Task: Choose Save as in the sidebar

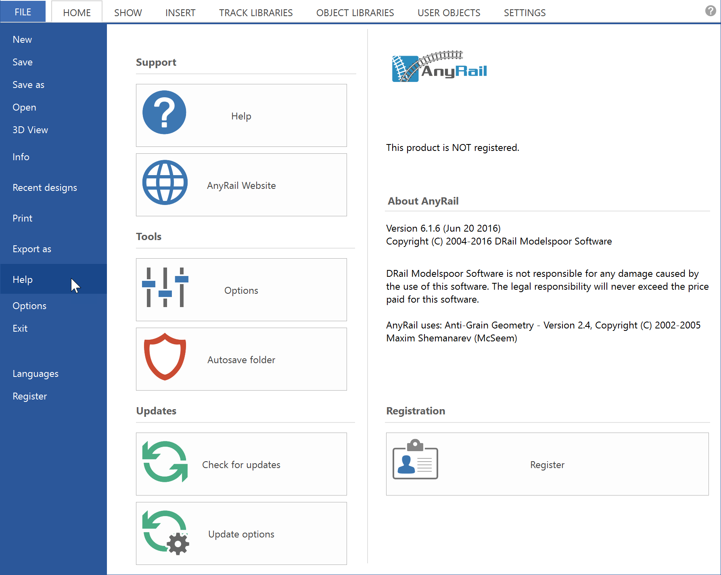Action: click(54, 85)
